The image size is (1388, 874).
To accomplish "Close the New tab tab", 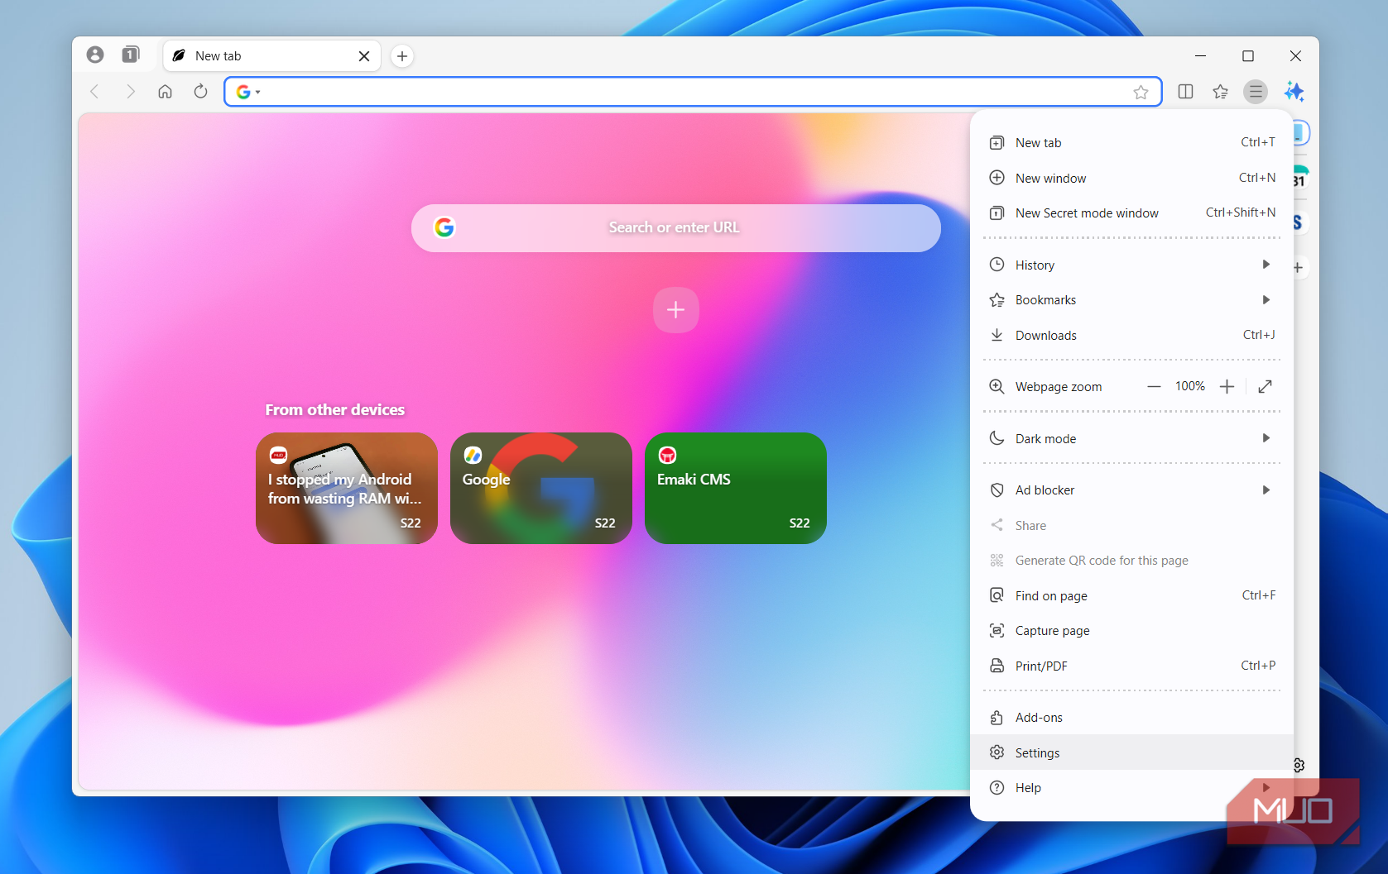I will [x=364, y=56].
